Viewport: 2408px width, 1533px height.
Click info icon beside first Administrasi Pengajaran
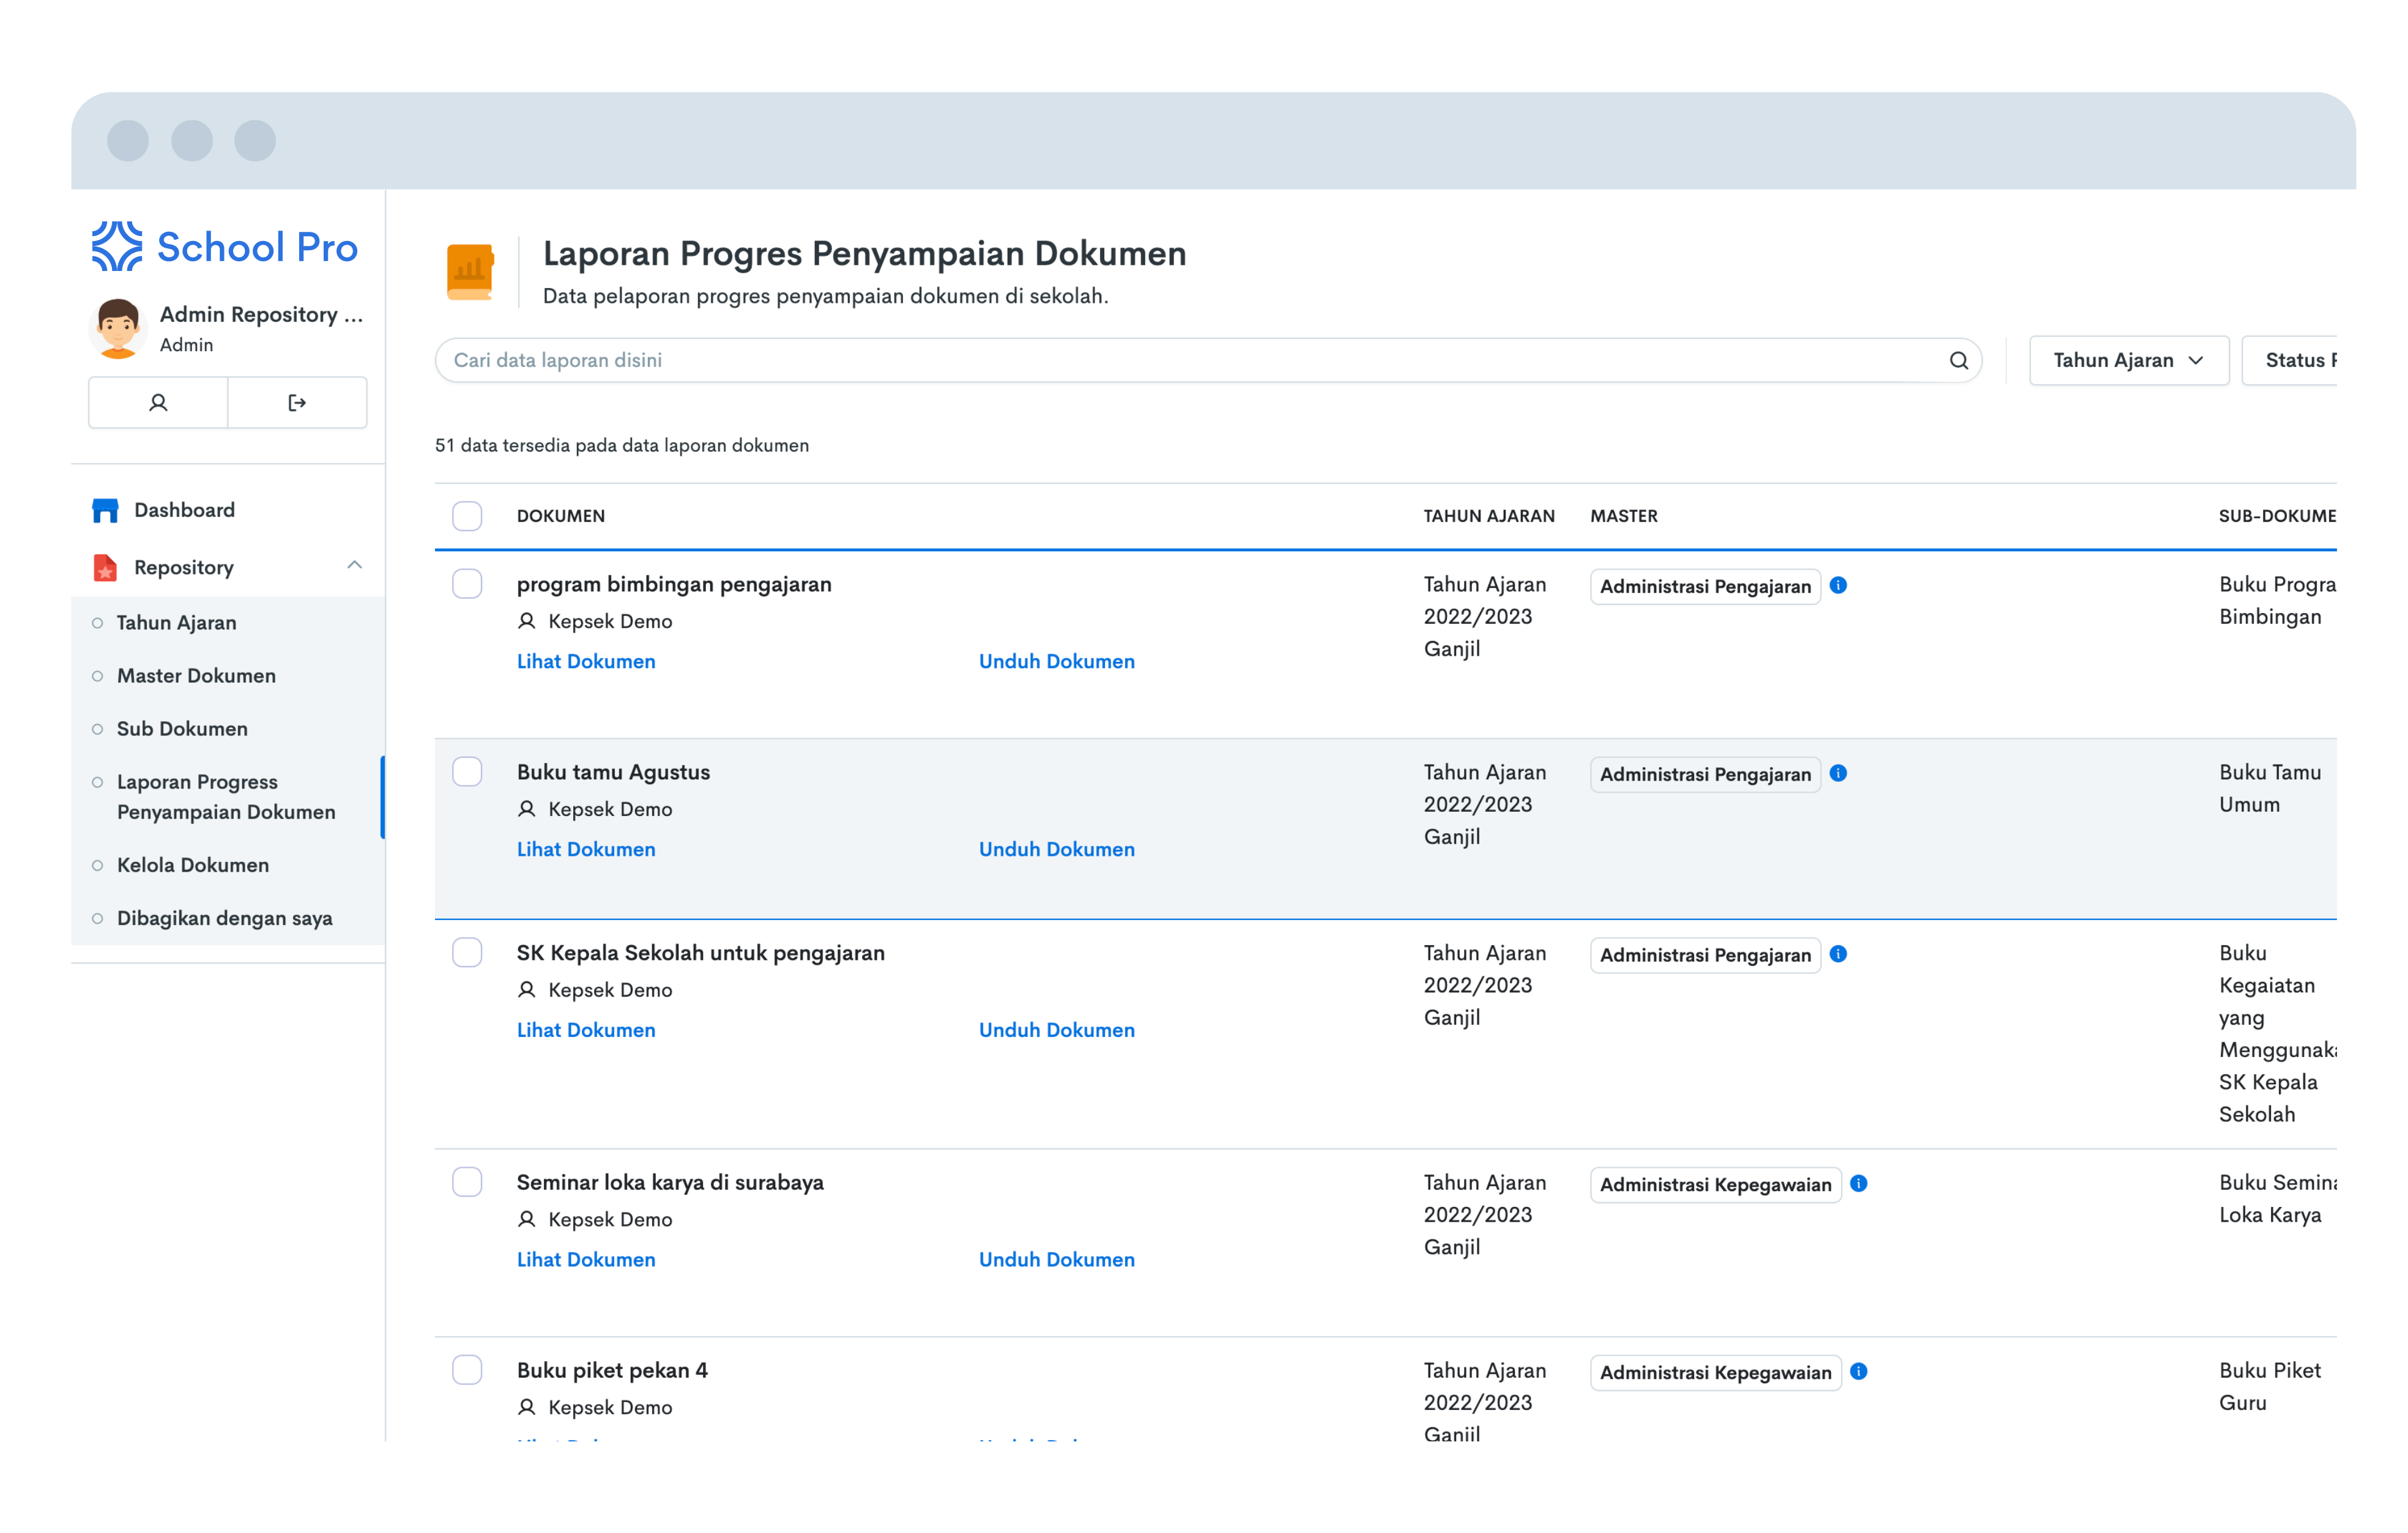pyautogui.click(x=1838, y=586)
